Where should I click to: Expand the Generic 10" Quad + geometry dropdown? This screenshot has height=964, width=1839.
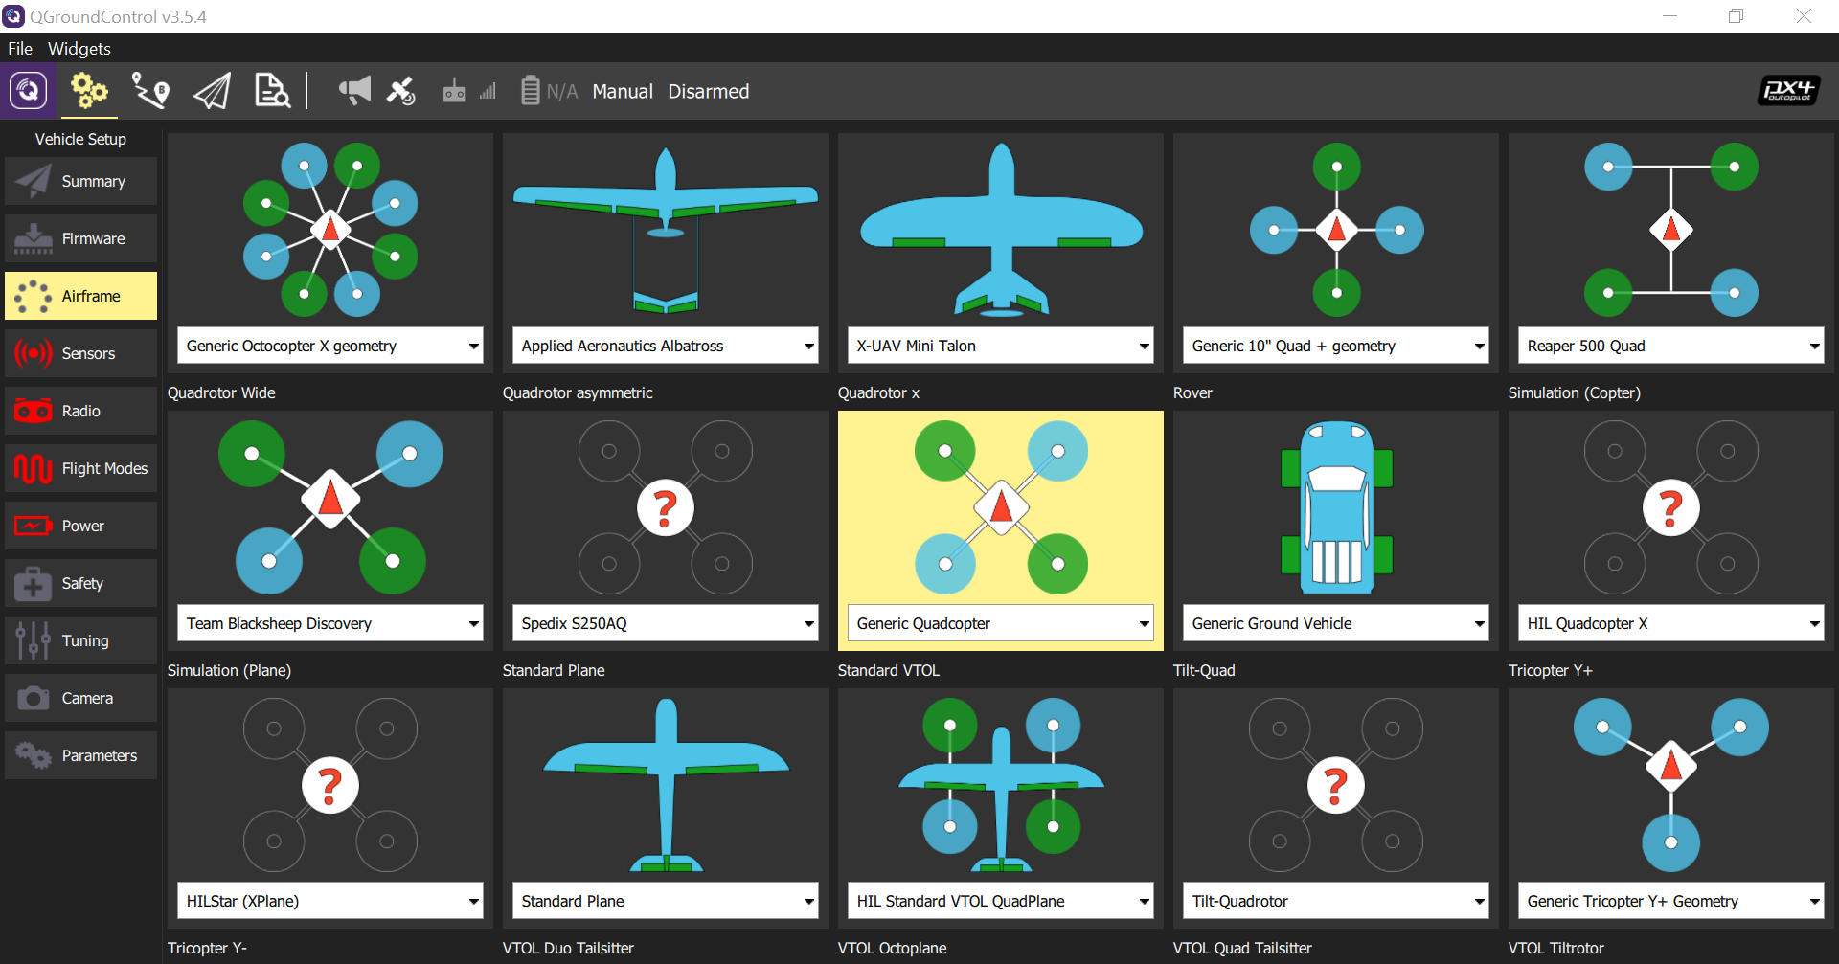[x=1336, y=346]
